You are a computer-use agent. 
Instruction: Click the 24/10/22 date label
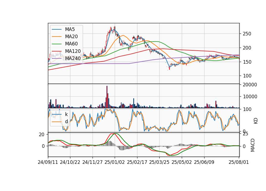[x=70, y=162]
